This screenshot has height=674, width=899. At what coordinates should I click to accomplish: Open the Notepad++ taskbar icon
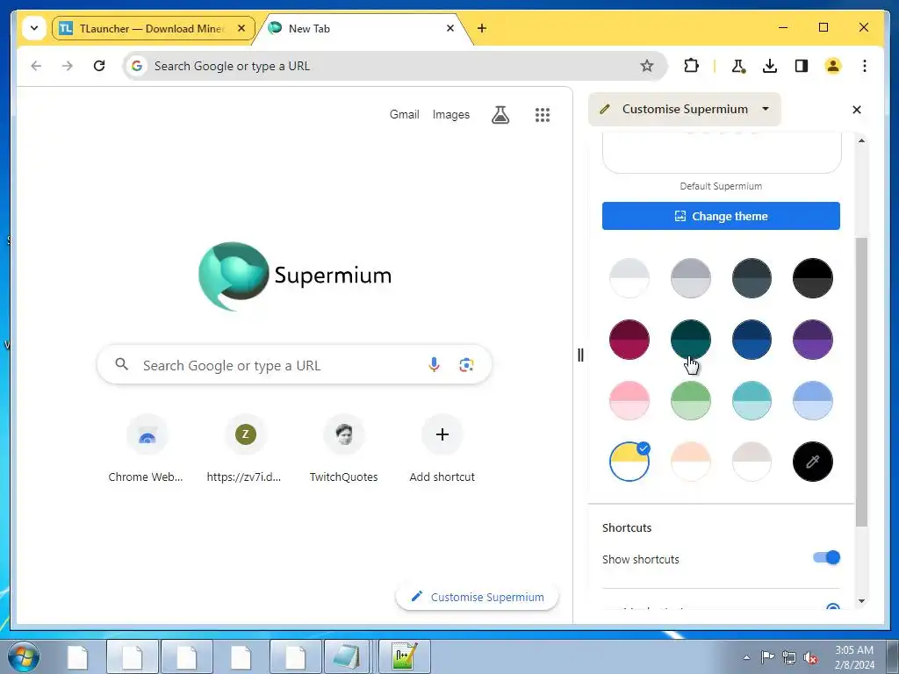404,656
